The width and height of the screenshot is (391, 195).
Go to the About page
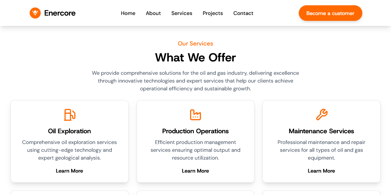click(153, 13)
